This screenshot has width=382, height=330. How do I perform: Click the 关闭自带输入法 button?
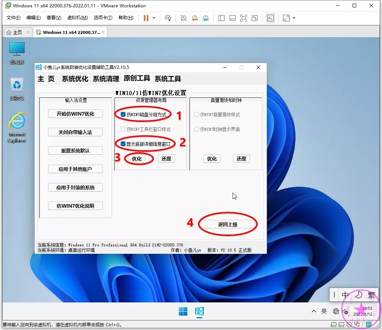coord(75,132)
